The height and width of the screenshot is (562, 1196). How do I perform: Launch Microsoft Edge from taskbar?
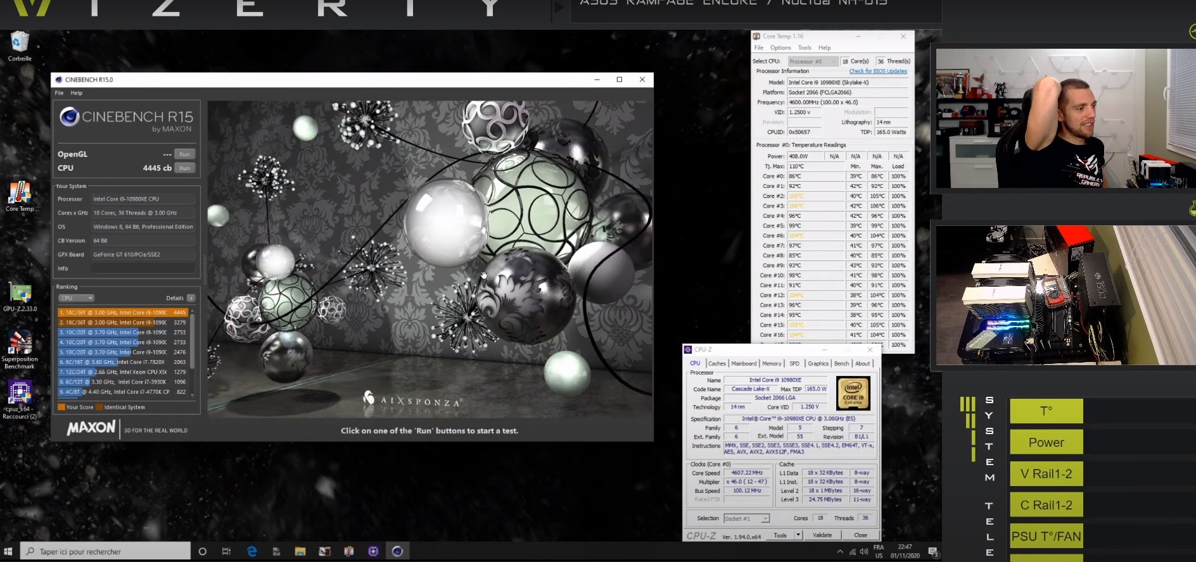pos(252,551)
